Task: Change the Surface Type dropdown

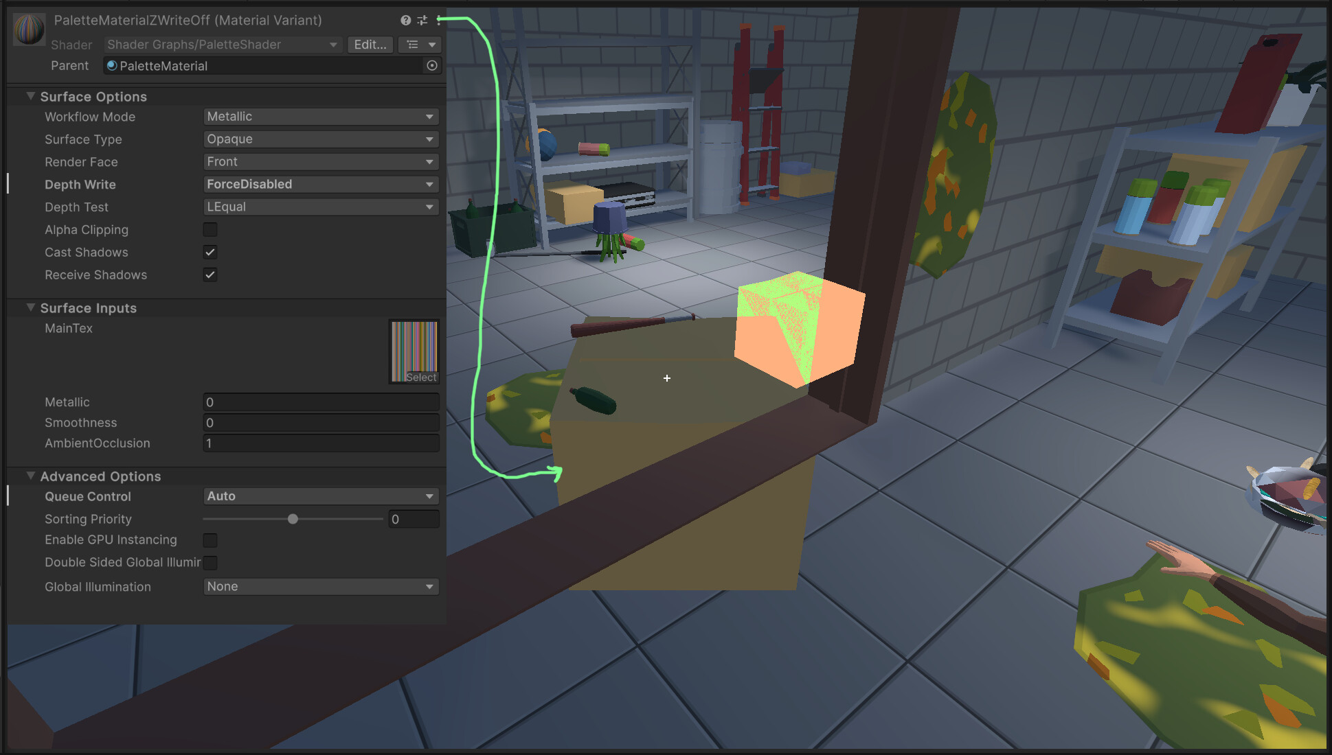Action: pyautogui.click(x=320, y=139)
